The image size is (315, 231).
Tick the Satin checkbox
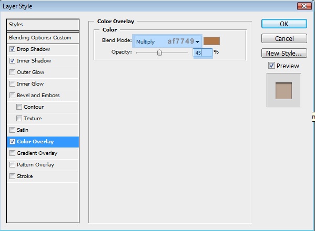click(x=12, y=130)
